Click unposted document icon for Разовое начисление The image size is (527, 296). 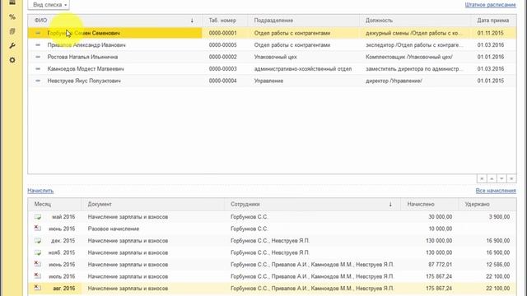[x=38, y=229]
